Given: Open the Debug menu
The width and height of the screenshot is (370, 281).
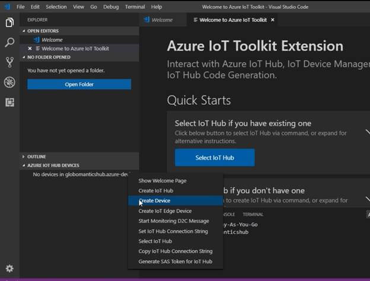Looking at the screenshot, I should coord(111,7).
